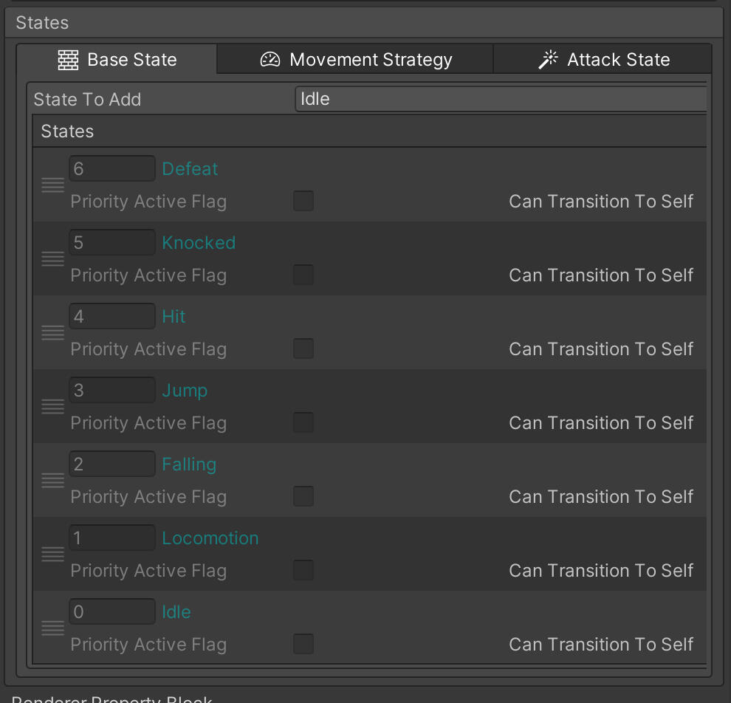The height and width of the screenshot is (703, 731).
Task: Check Priority Active Flag for Locomotion state
Action: click(303, 570)
